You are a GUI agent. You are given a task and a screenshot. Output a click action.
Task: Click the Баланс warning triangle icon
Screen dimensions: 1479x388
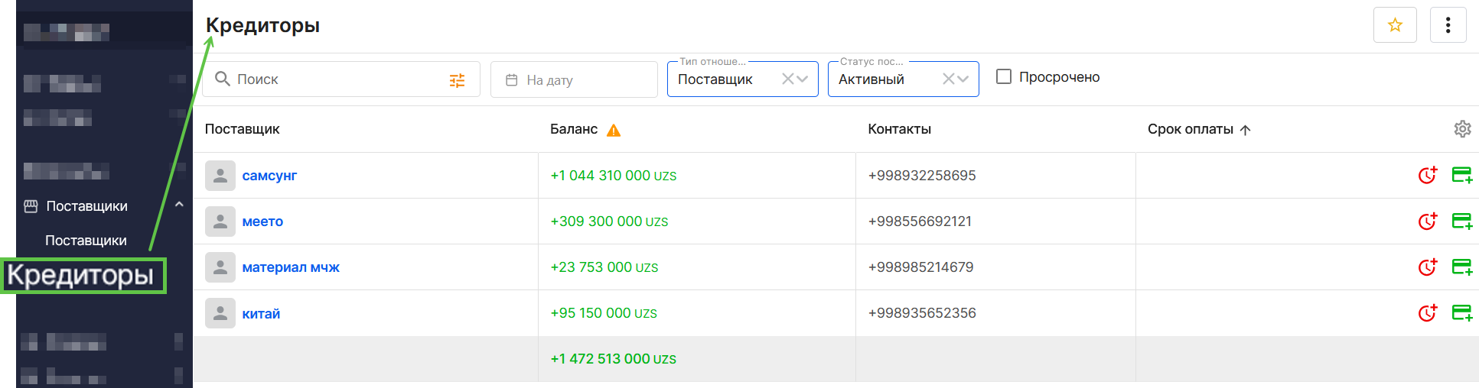point(614,131)
